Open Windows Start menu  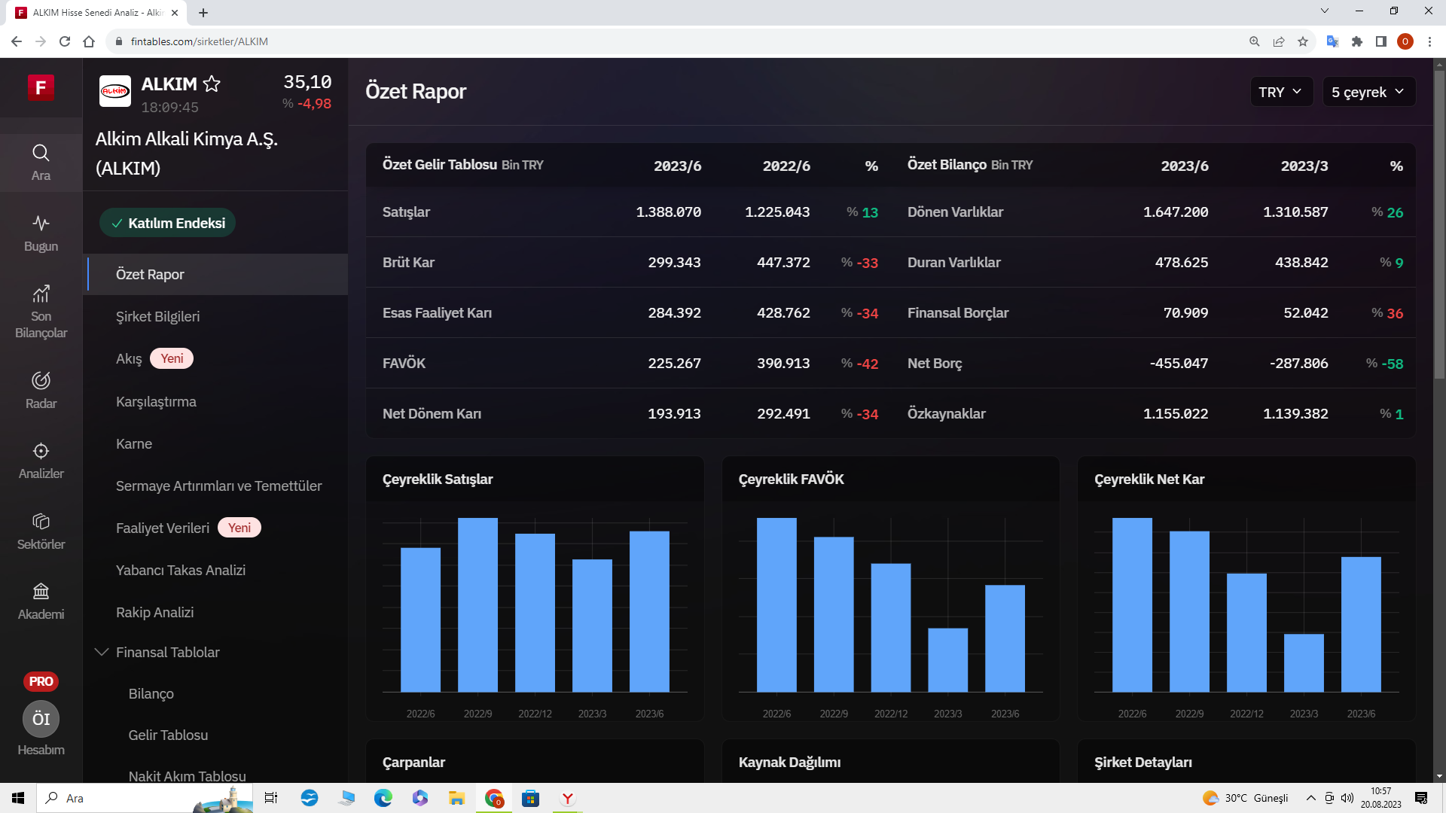click(x=18, y=798)
